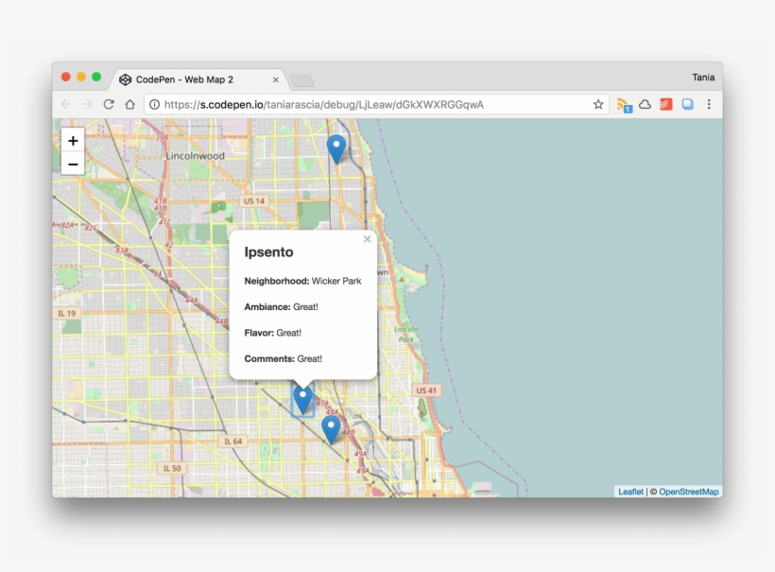Screen dimensions: 775x572
Task: Open the Chrome three-dot menu
Action: point(709,104)
